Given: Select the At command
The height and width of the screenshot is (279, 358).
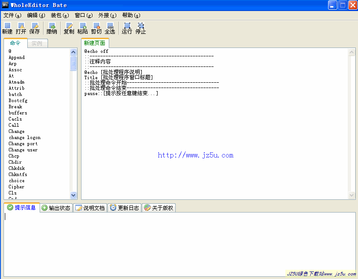Looking at the screenshot, I should pos(11,76).
